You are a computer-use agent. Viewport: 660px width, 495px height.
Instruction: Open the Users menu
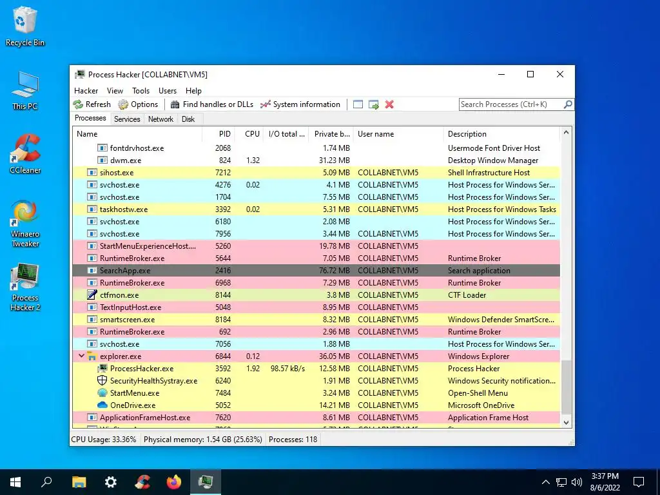click(x=168, y=90)
